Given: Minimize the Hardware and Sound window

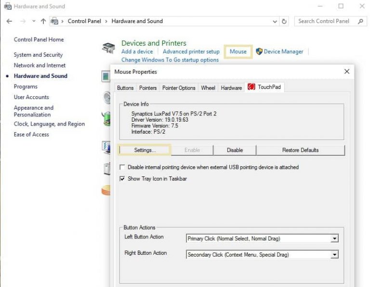Looking at the screenshot, I should (320, 6).
